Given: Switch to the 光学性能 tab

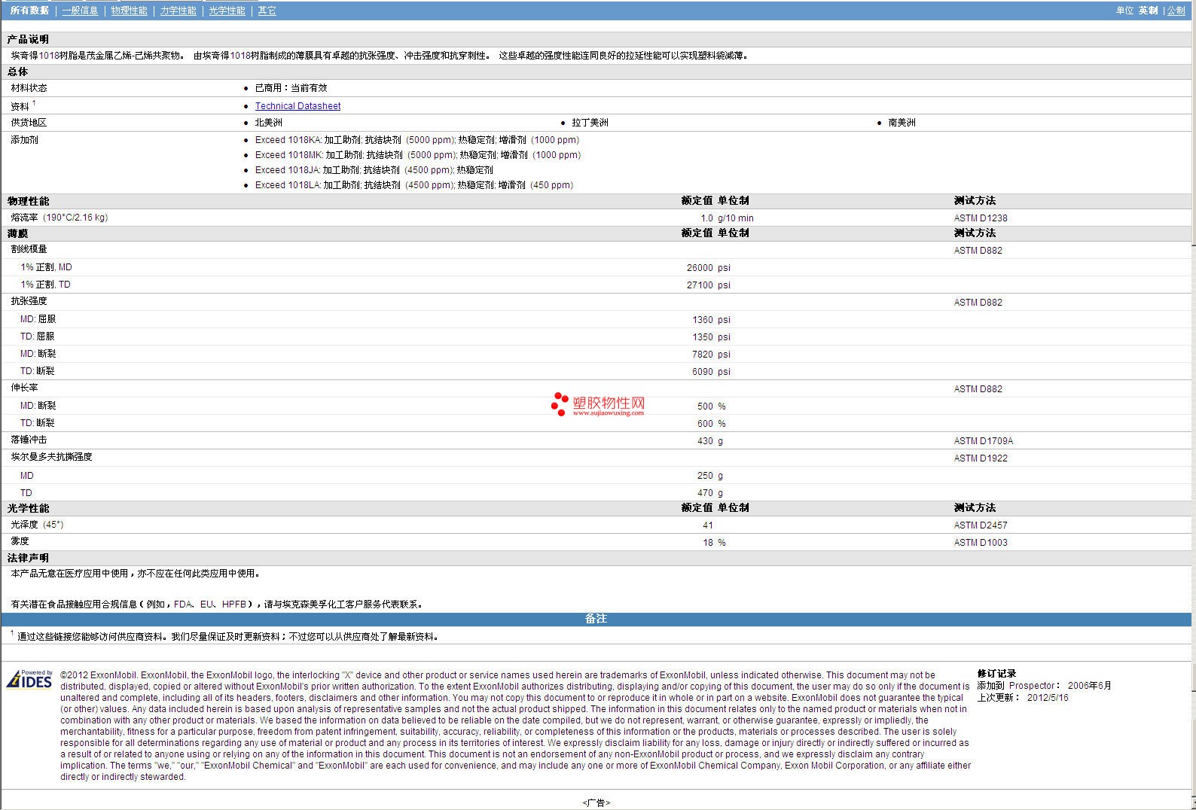Looking at the screenshot, I should tap(227, 11).
